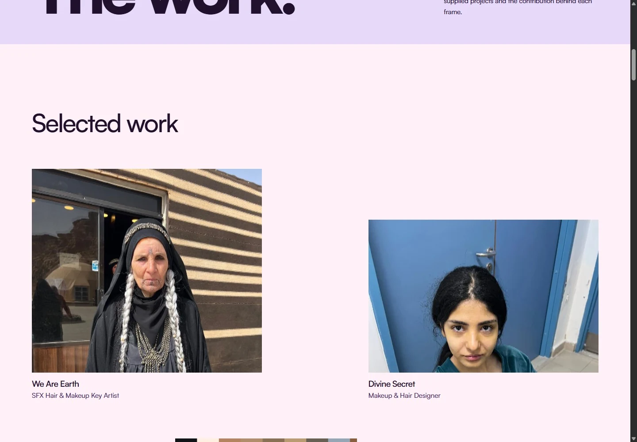
Task: Click the Divine Secret title link
Action: point(391,384)
